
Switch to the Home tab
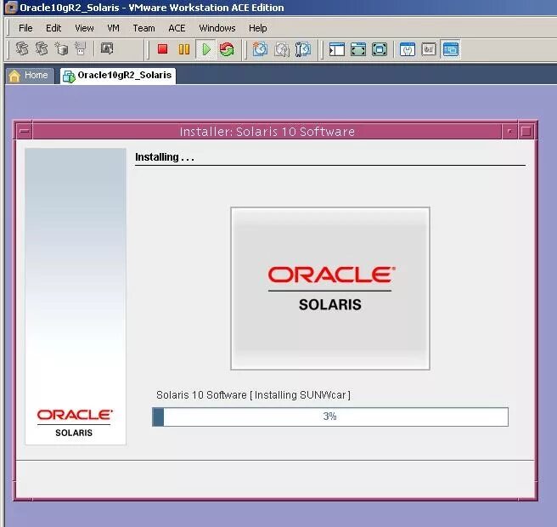coord(30,76)
